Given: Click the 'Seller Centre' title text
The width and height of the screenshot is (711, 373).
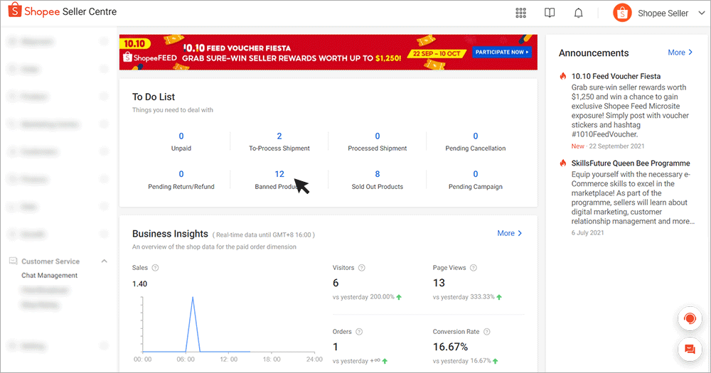Looking at the screenshot, I should click(90, 12).
